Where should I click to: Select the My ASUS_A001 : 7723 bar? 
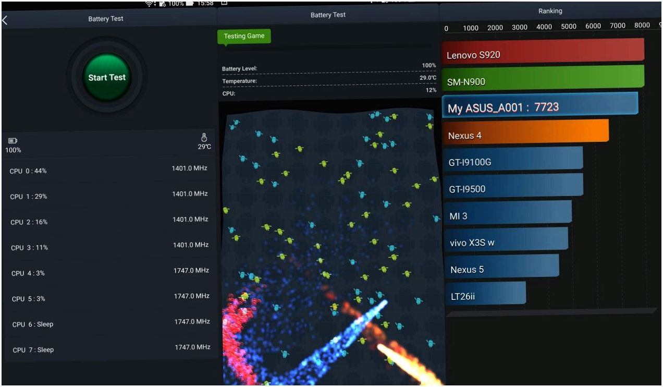540,105
